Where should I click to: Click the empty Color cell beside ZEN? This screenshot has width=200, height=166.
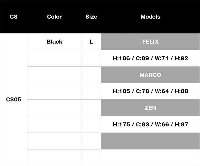pos(54,108)
